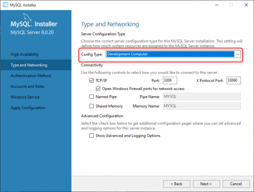Expand the Config Type dropdown arrow
The height and width of the screenshot is (192, 254).
click(x=237, y=54)
